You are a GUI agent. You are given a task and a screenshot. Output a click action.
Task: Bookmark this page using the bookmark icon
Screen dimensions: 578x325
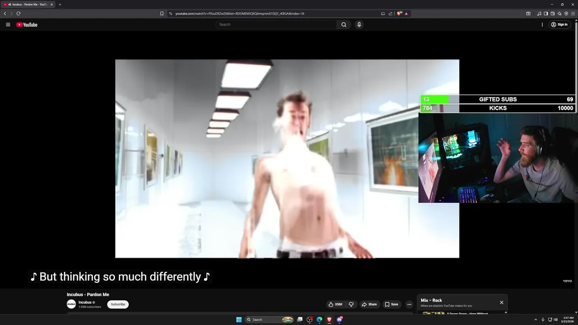pos(162,14)
